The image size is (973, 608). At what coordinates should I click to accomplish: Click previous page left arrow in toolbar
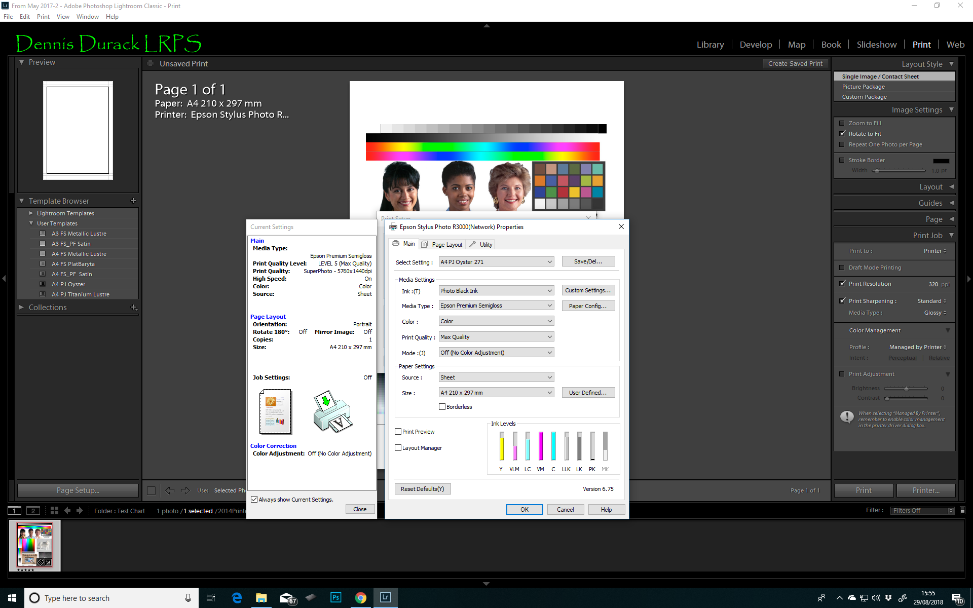click(x=170, y=490)
